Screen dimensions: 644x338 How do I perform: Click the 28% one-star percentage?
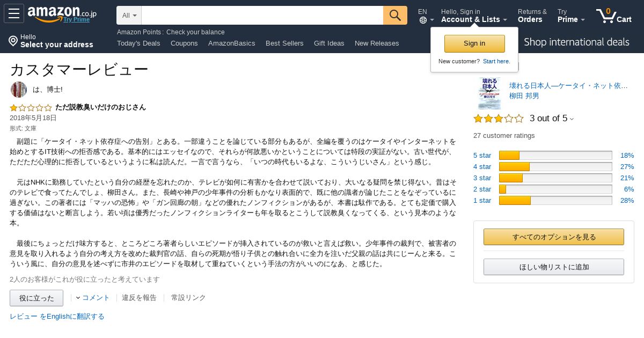click(x=627, y=201)
